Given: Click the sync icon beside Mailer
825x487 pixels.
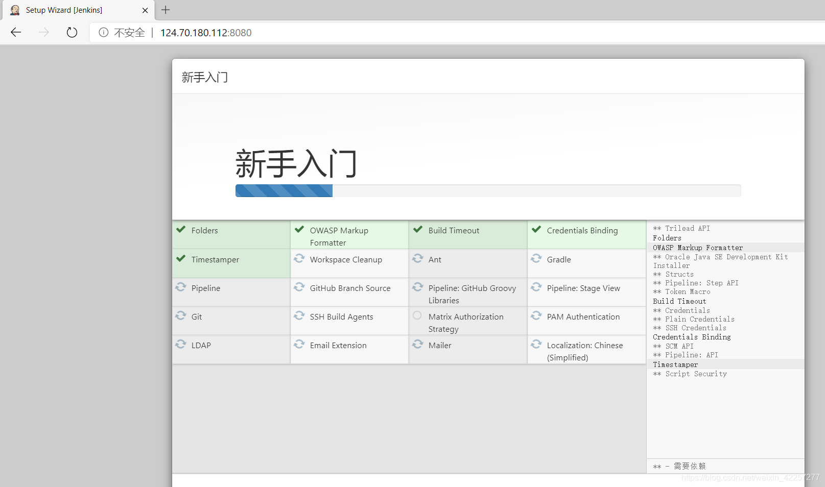Looking at the screenshot, I should [x=418, y=344].
